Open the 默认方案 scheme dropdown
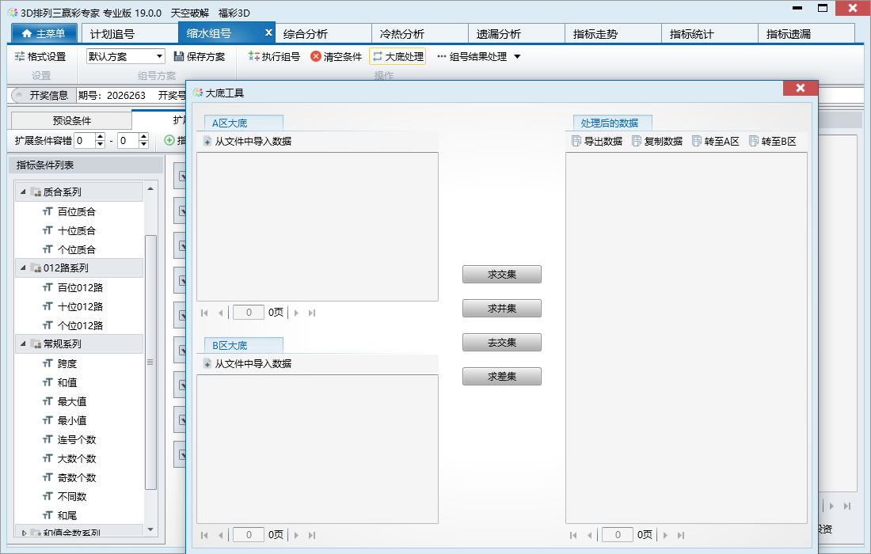The height and width of the screenshot is (554, 871). click(159, 56)
